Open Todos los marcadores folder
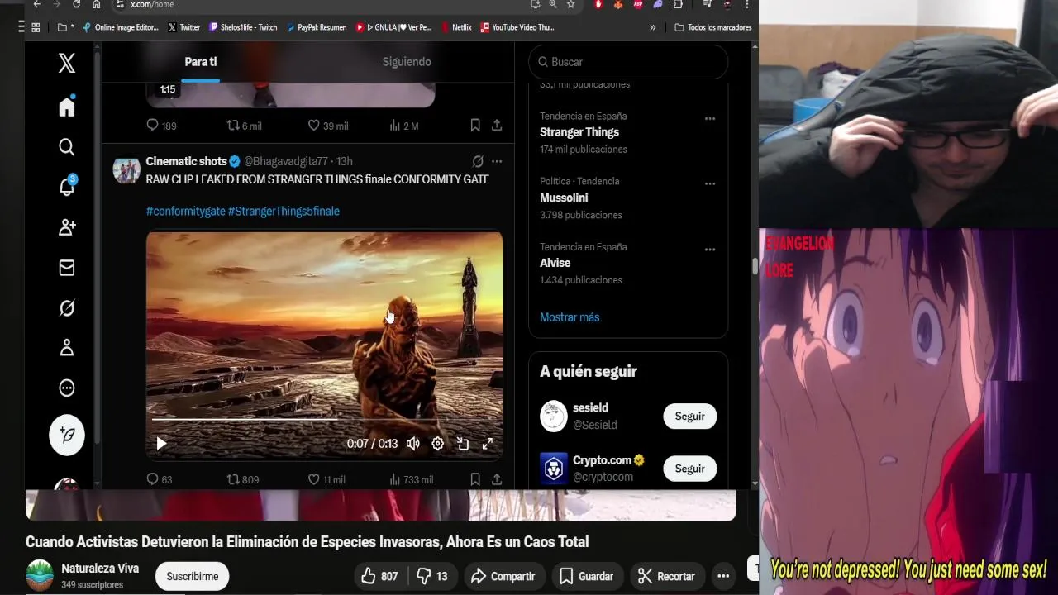The height and width of the screenshot is (595, 1058). tap(712, 27)
